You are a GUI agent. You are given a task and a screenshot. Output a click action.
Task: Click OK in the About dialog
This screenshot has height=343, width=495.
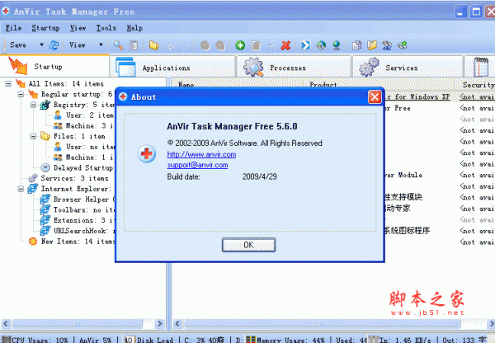pos(248,245)
